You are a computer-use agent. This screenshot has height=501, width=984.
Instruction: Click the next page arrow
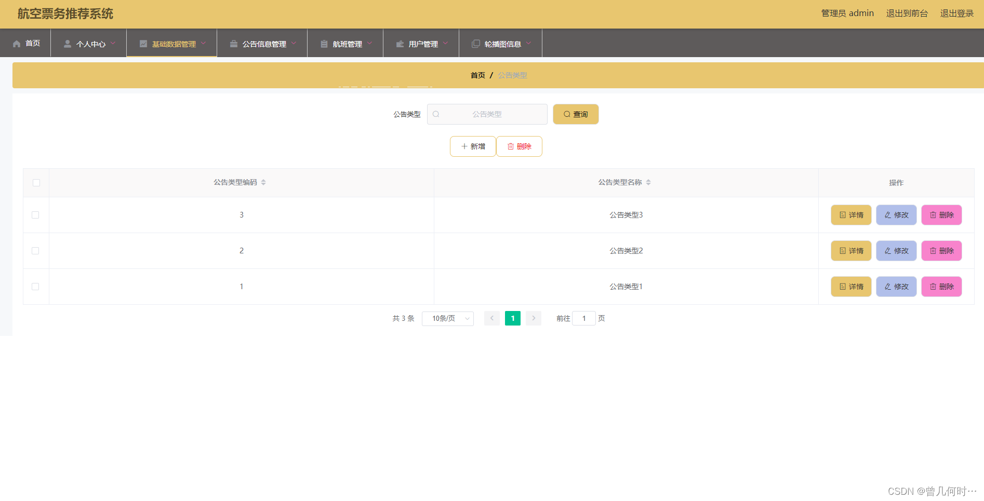click(534, 318)
